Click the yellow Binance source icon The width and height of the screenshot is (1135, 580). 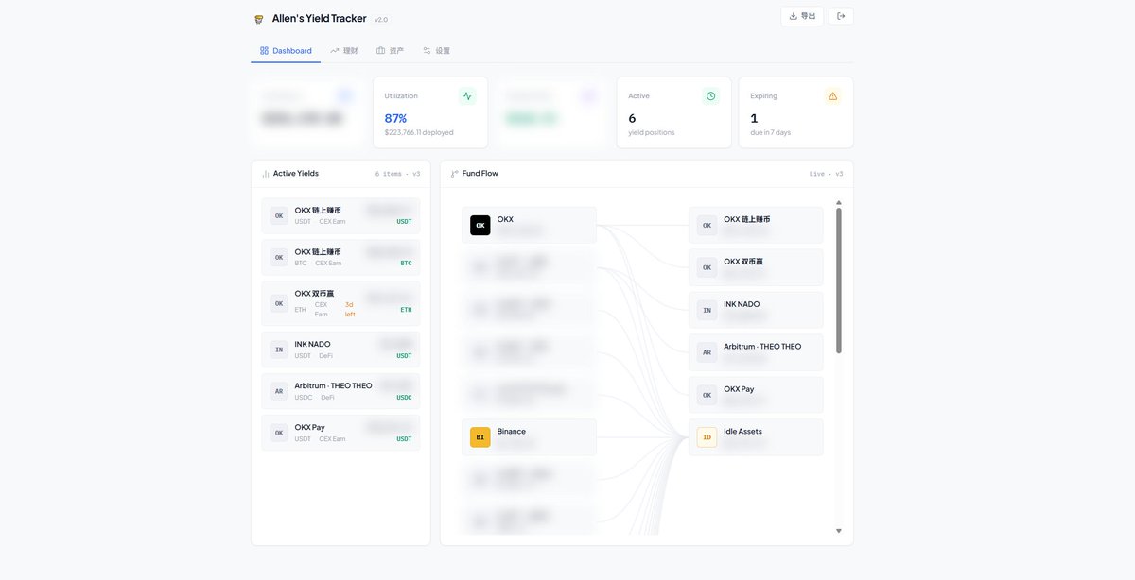click(480, 437)
